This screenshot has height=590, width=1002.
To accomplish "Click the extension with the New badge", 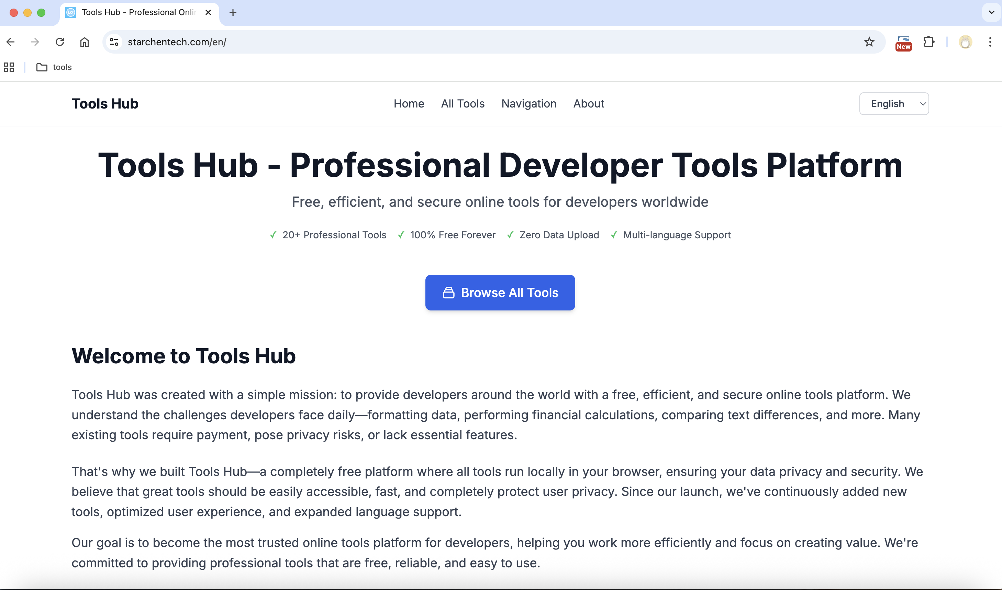I will point(903,42).
